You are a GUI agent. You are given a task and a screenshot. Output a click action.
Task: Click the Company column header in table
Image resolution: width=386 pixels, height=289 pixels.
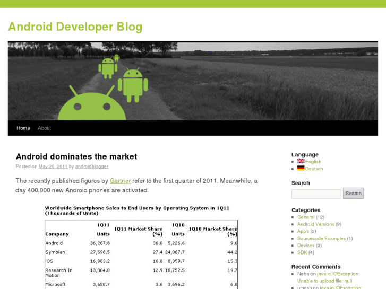tap(57, 234)
